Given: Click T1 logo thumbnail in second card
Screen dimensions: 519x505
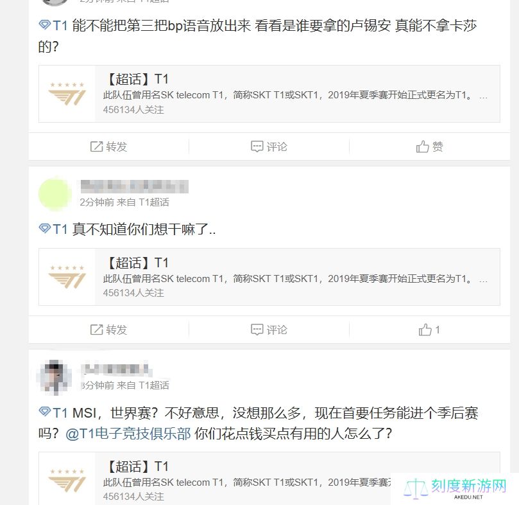Looking at the screenshot, I should pyautogui.click(x=67, y=277).
